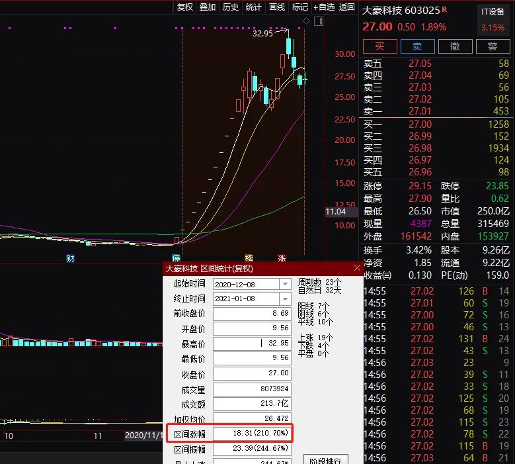Open the 标记 toolbar option
The height and width of the screenshot is (464, 515).
tap(300, 7)
